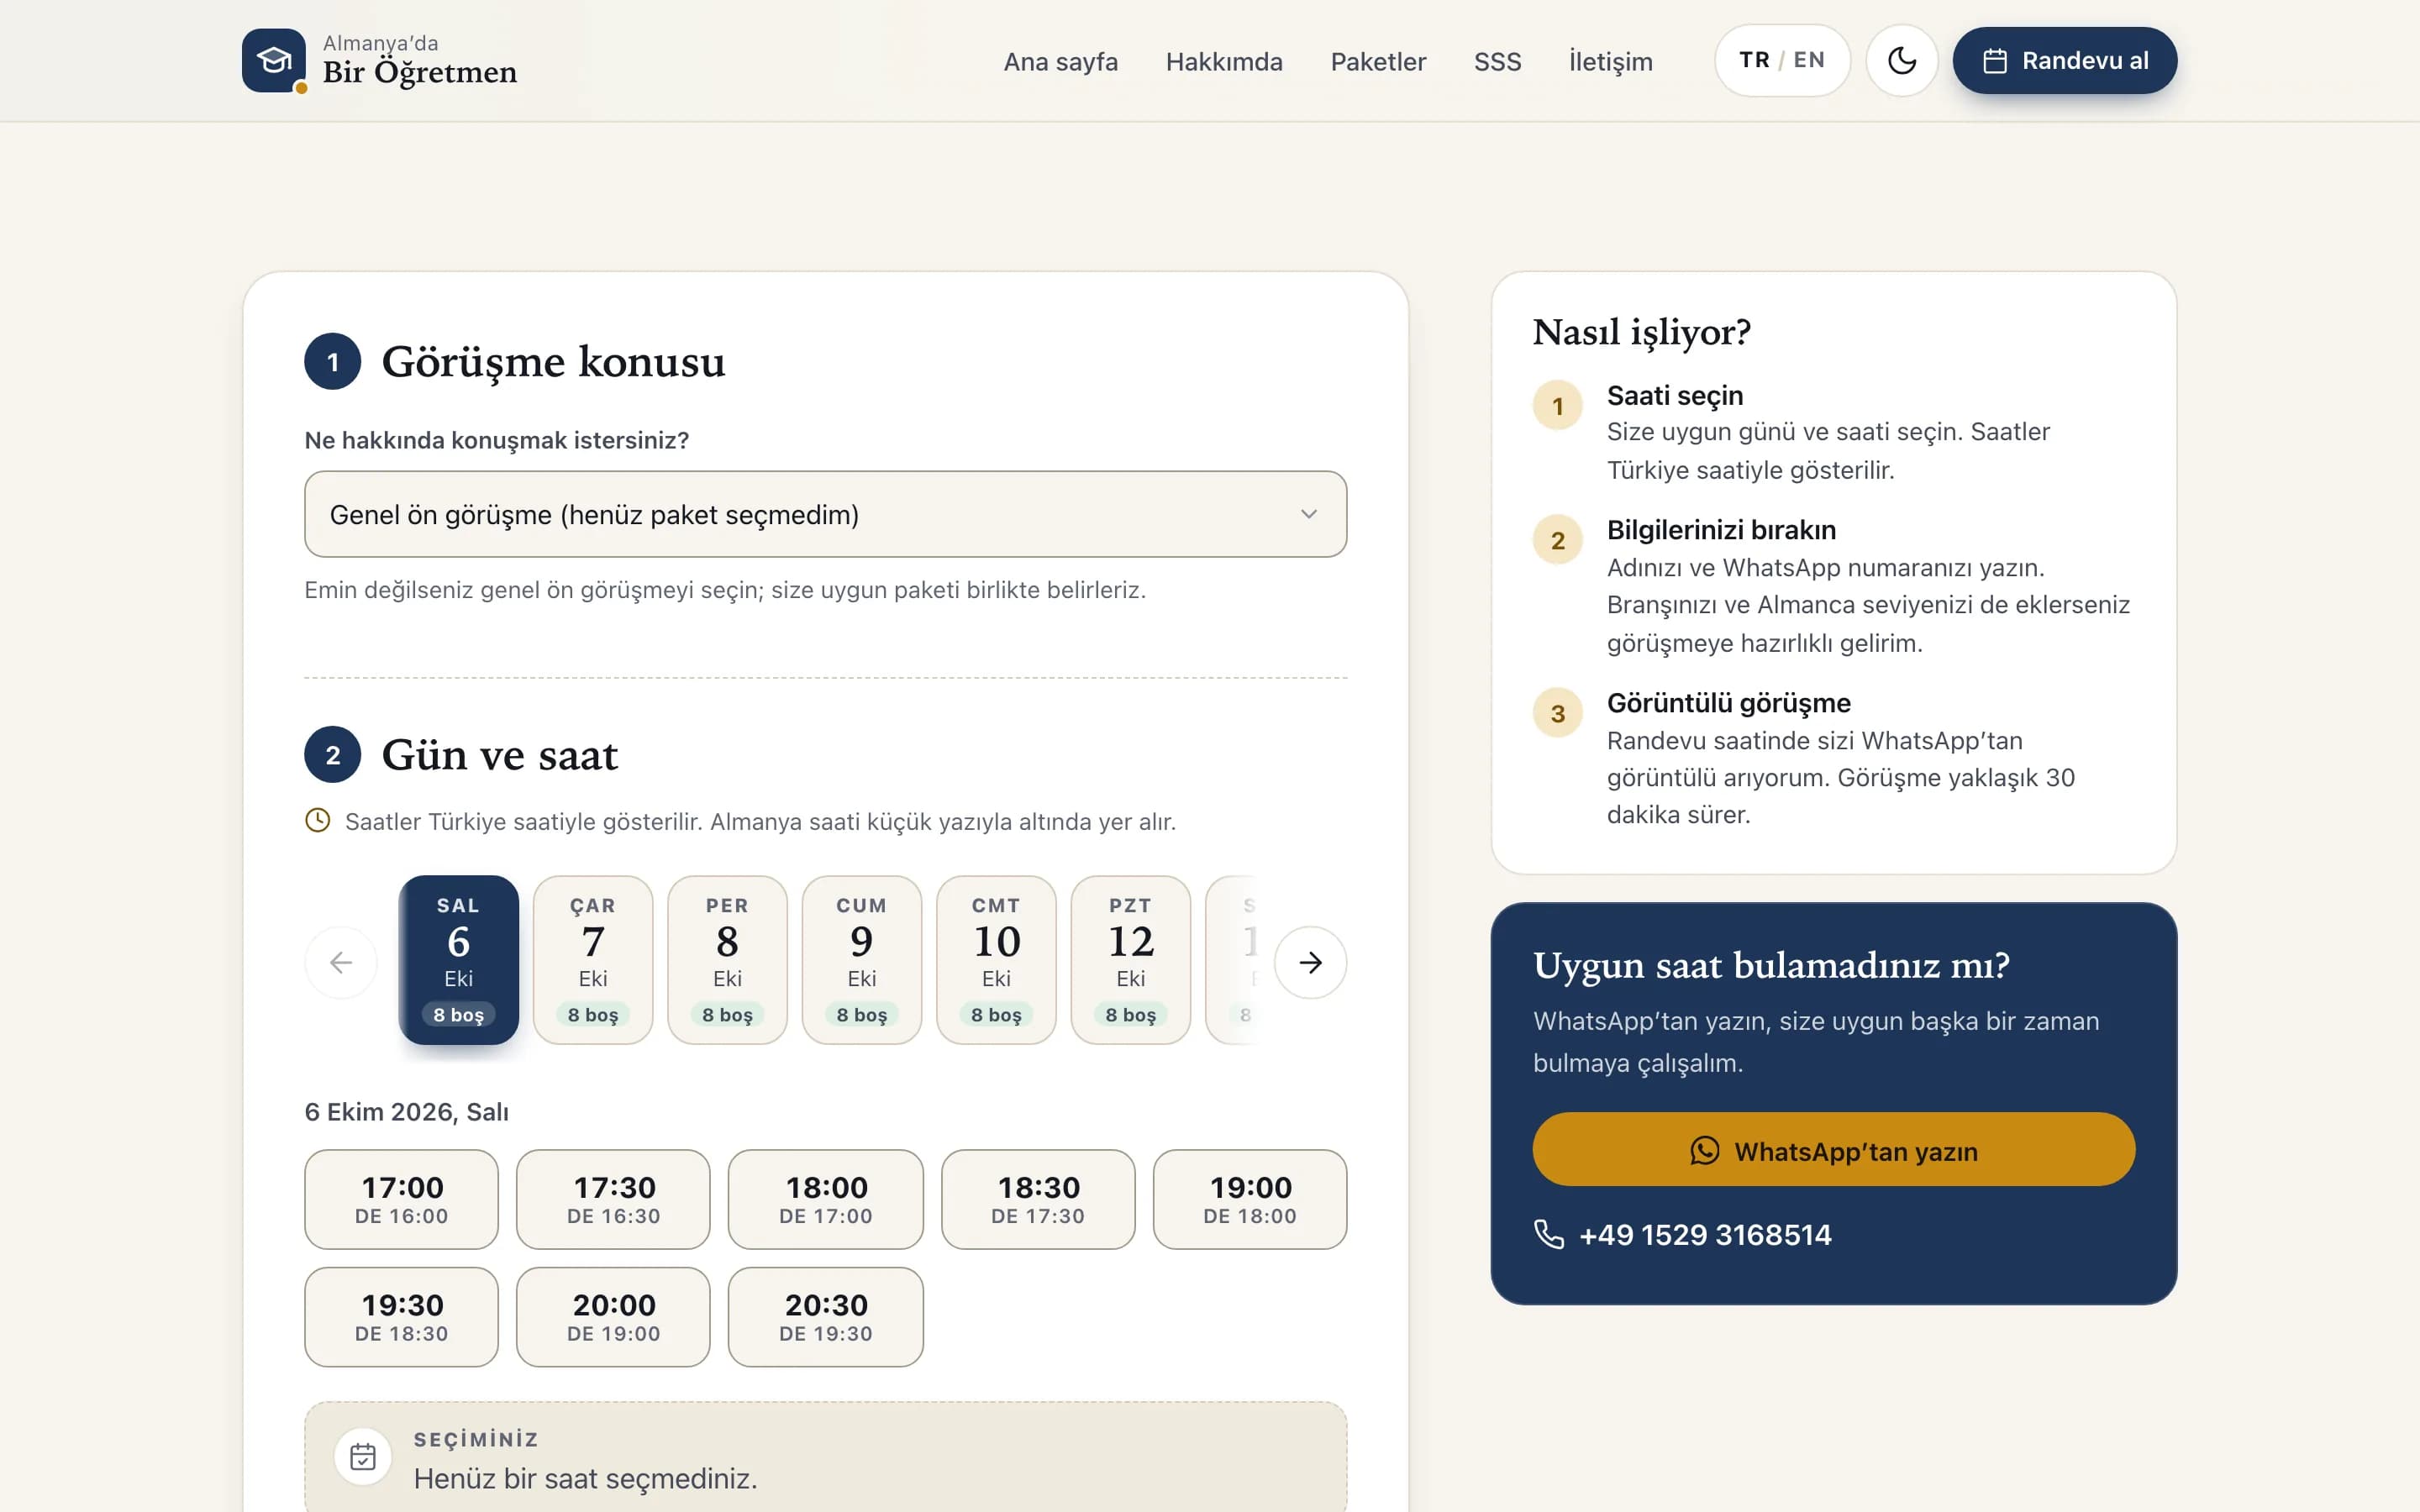The image size is (2420, 1512).
Task: Select the CUM 9 Eki date card
Action: (x=862, y=960)
